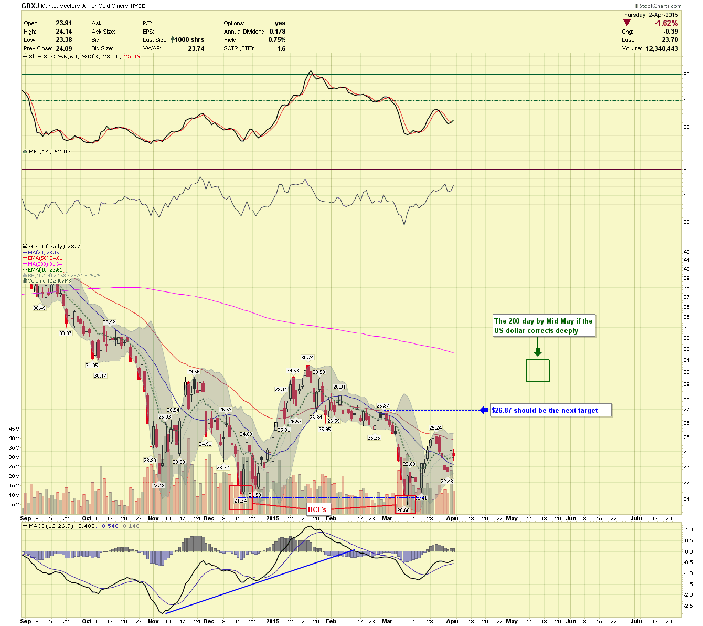This screenshot has height=626, width=703.
Task: Click the StockCharts.com copyright link
Action: 658,6
